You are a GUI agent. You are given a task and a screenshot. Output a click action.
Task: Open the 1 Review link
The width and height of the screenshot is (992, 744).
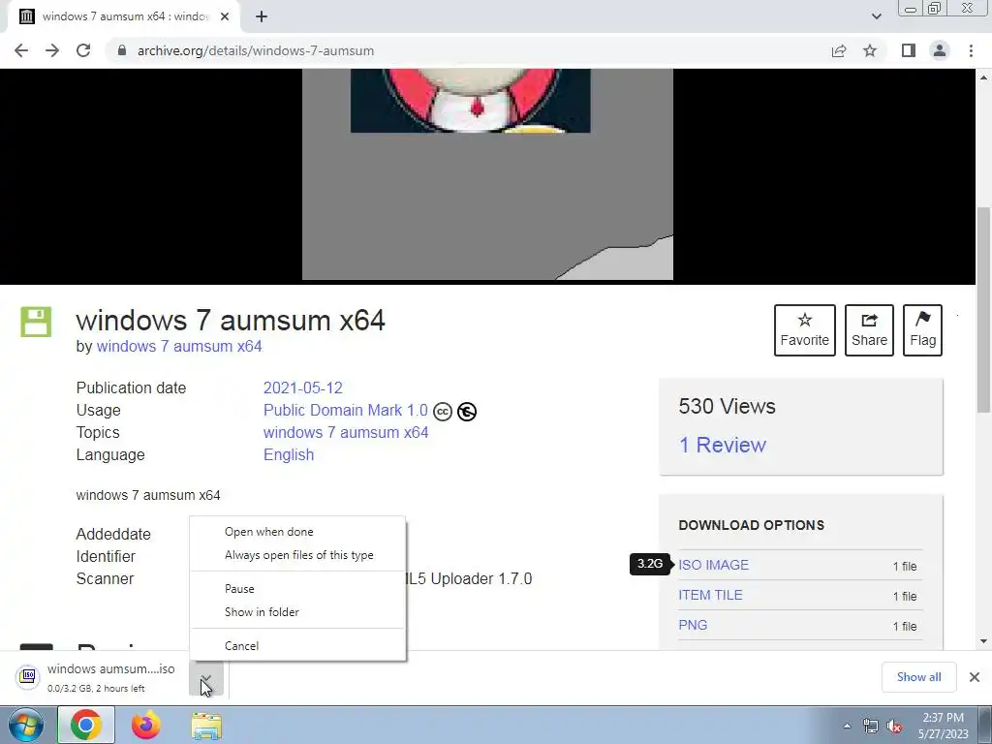(723, 445)
